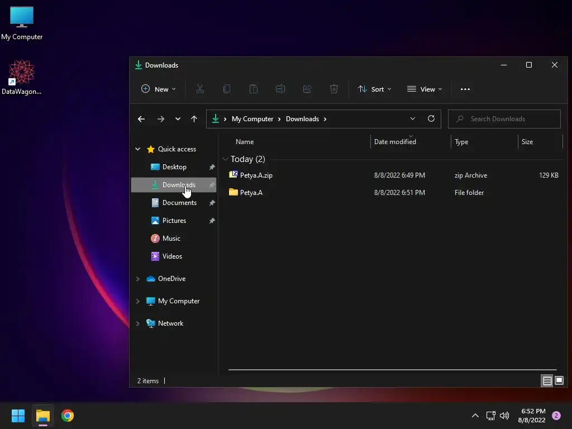Click the Share icon in toolbar

click(x=307, y=89)
